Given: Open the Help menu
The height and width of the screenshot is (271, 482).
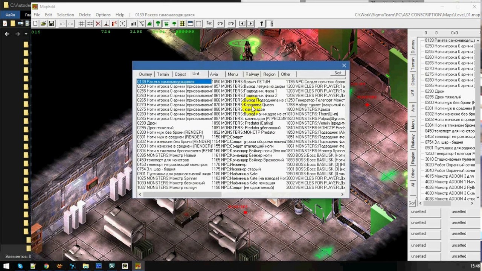Looking at the screenshot, I should [120, 15].
